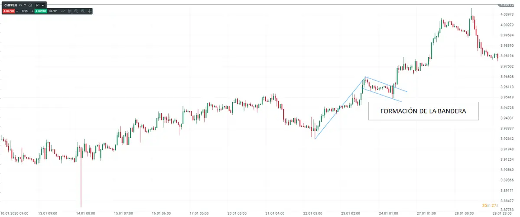Click the red sell price 4.30770

(8, 11)
